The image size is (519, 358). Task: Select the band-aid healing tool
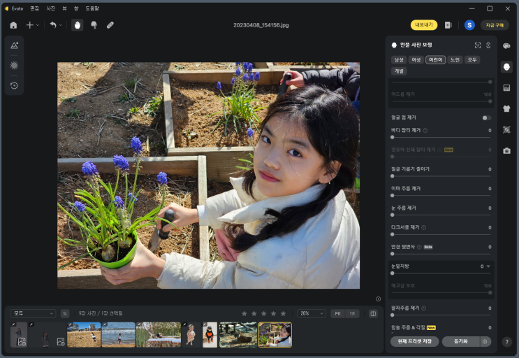tap(110, 25)
